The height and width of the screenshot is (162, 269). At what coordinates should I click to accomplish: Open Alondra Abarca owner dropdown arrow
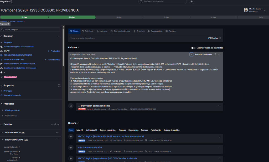[265, 10]
